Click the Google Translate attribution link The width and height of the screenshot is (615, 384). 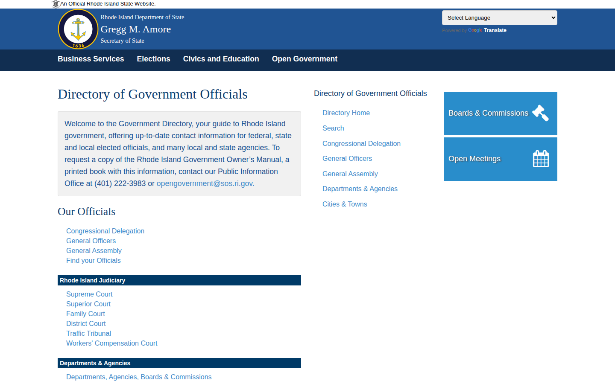tap(487, 30)
